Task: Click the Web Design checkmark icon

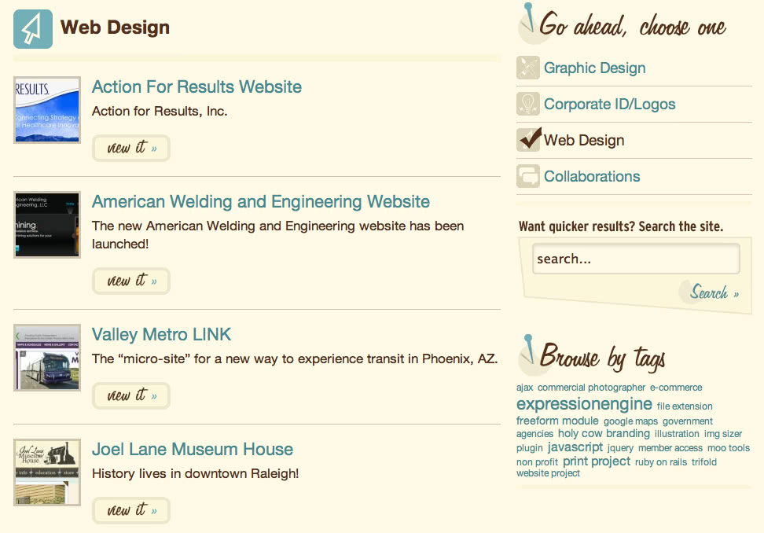Action: pos(529,139)
